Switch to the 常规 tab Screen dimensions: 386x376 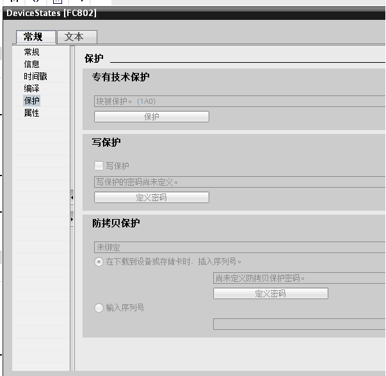click(x=33, y=37)
